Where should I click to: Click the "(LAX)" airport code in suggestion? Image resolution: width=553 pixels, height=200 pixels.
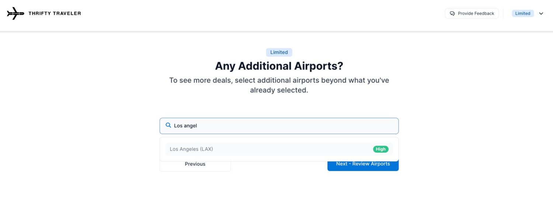tap(206, 149)
